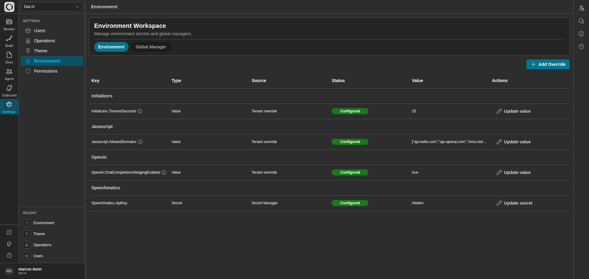Open the help question mark icon
The height and width of the screenshot is (279, 589).
coord(9,255)
